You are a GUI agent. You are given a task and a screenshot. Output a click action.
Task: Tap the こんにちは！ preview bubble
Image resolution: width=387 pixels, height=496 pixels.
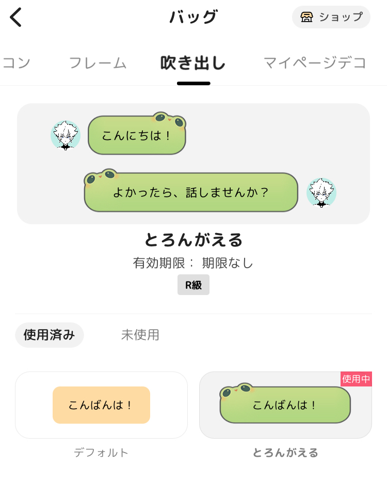(x=137, y=136)
